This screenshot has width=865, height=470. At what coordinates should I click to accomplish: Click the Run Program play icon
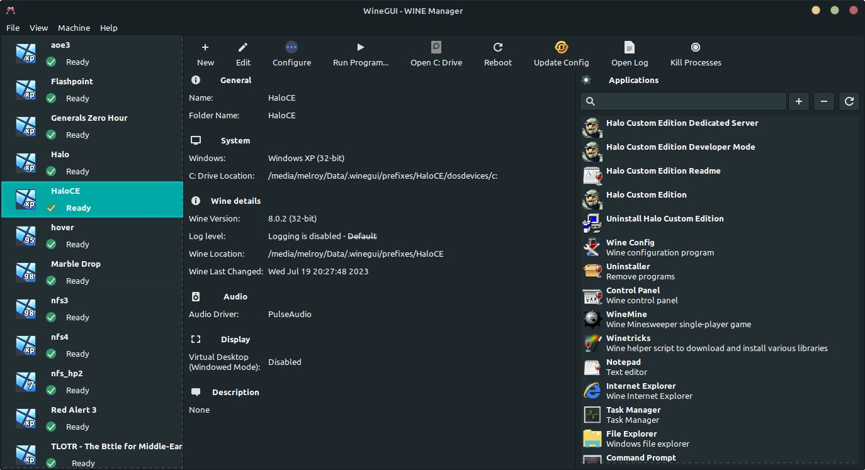pos(361,47)
